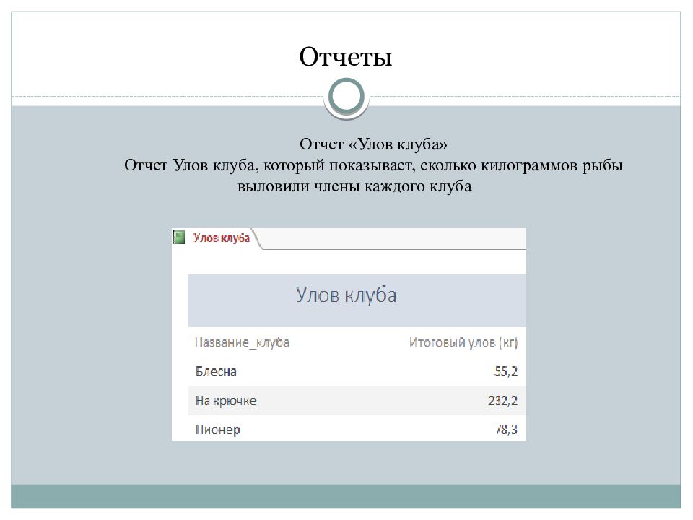The width and height of the screenshot is (693, 520).
Task: Select the Пионер club row name
Action: [218, 430]
